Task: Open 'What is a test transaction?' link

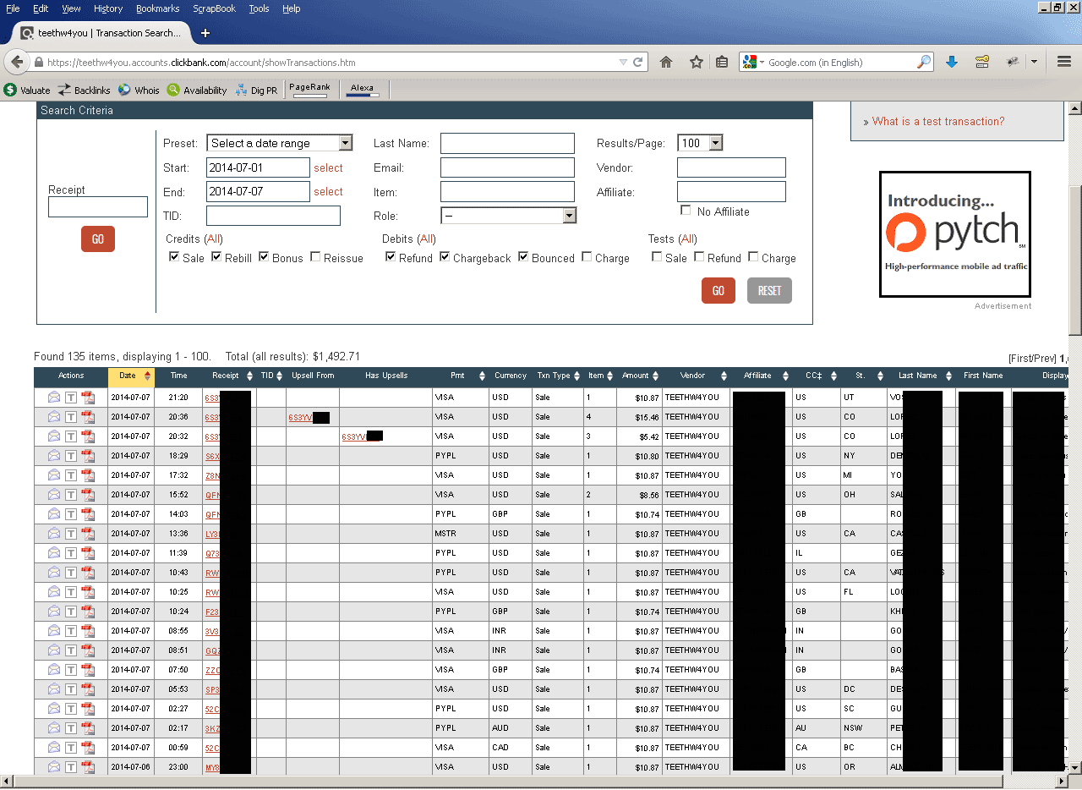Action: [x=938, y=121]
